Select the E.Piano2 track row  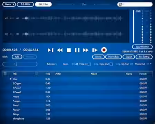point(77,92)
